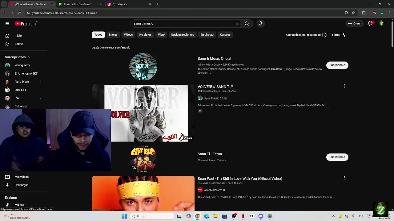This screenshot has width=394, height=221.
Task: Select the En directo filter chip
Action: (207, 35)
